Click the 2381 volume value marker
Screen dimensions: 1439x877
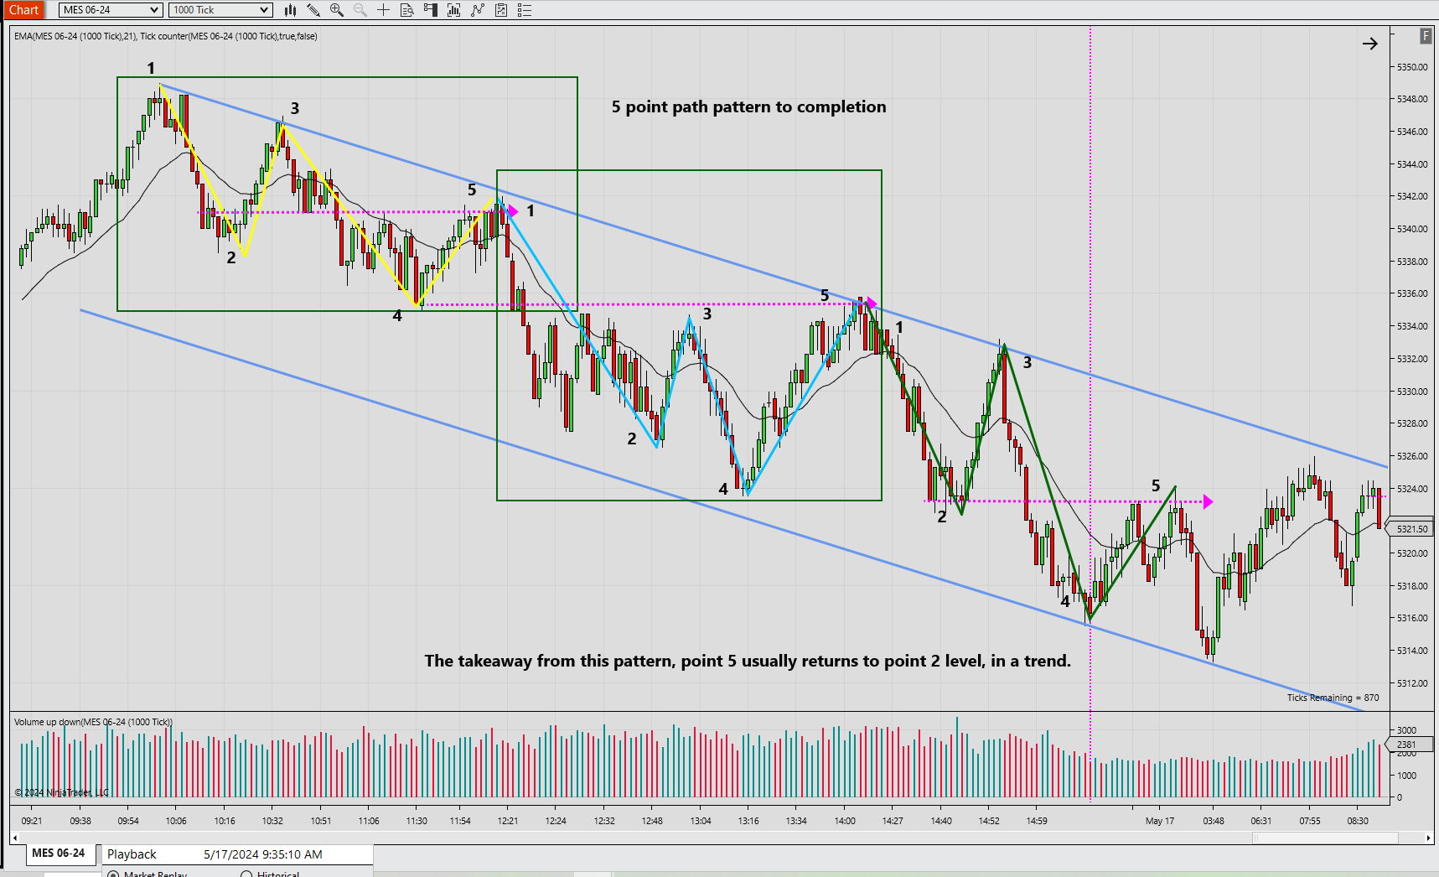(1407, 745)
